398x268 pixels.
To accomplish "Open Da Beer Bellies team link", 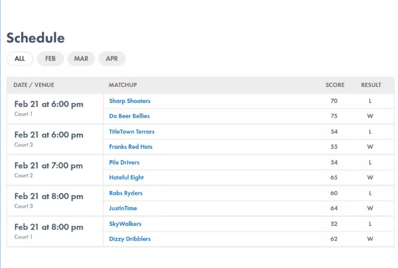I will [129, 116].
